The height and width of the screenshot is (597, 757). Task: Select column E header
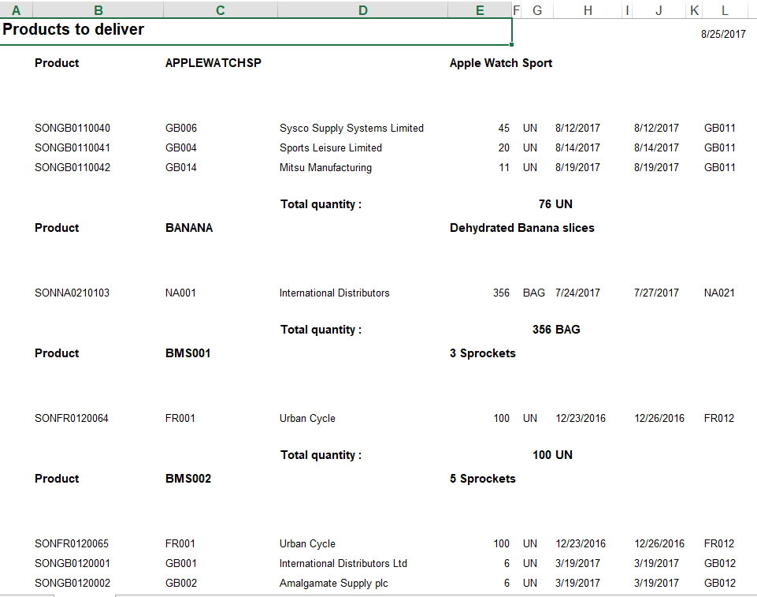(x=479, y=9)
